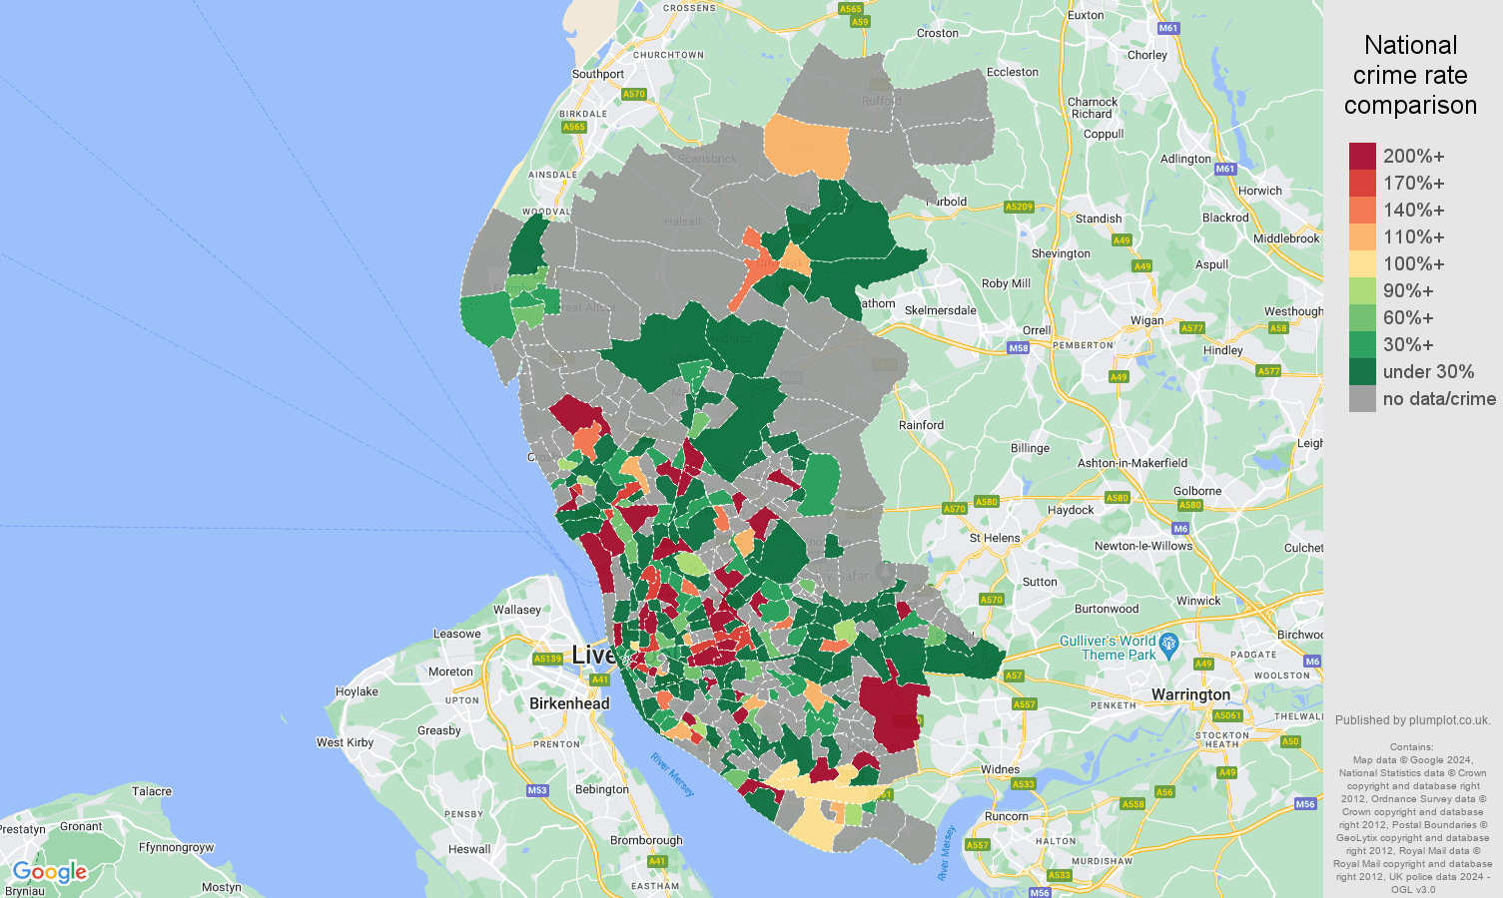1503x898 pixels.
Task: Click the Skelmersdale town label
Action: 940,310
